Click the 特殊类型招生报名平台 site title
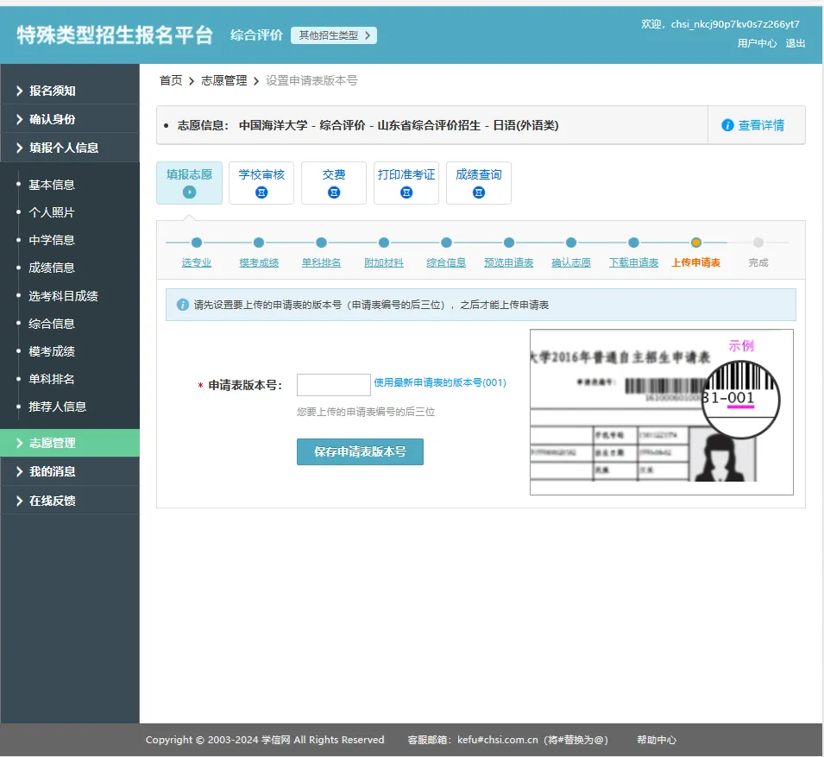Screen dimensions: 824x757 click(115, 35)
